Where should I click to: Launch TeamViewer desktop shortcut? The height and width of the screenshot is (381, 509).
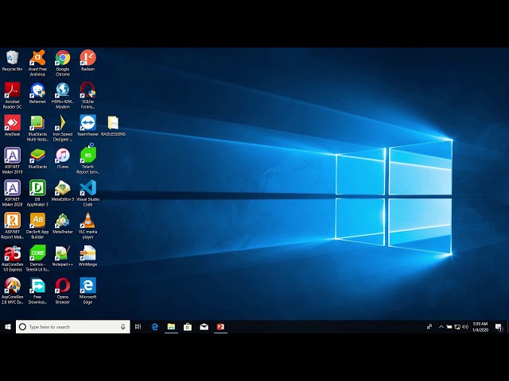(87, 125)
